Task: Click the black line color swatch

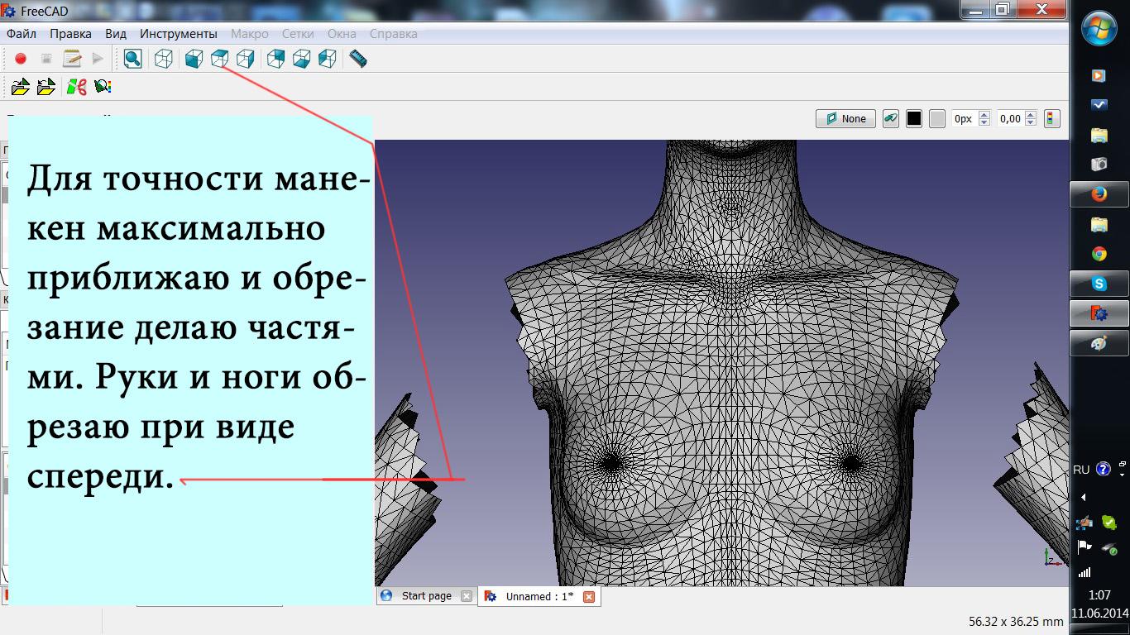Action: click(913, 118)
